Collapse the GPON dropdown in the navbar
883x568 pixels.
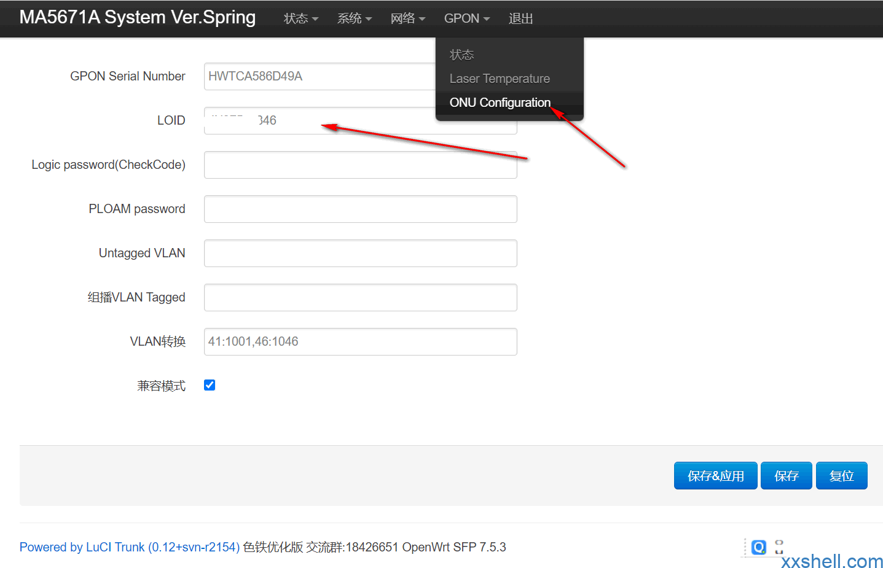[x=466, y=18]
